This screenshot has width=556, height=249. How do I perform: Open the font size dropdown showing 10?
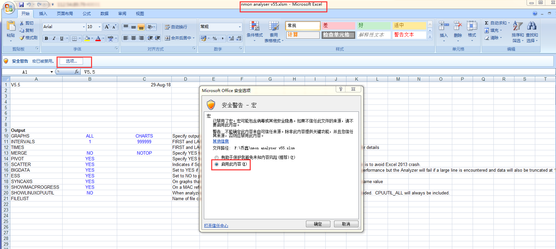point(99,27)
